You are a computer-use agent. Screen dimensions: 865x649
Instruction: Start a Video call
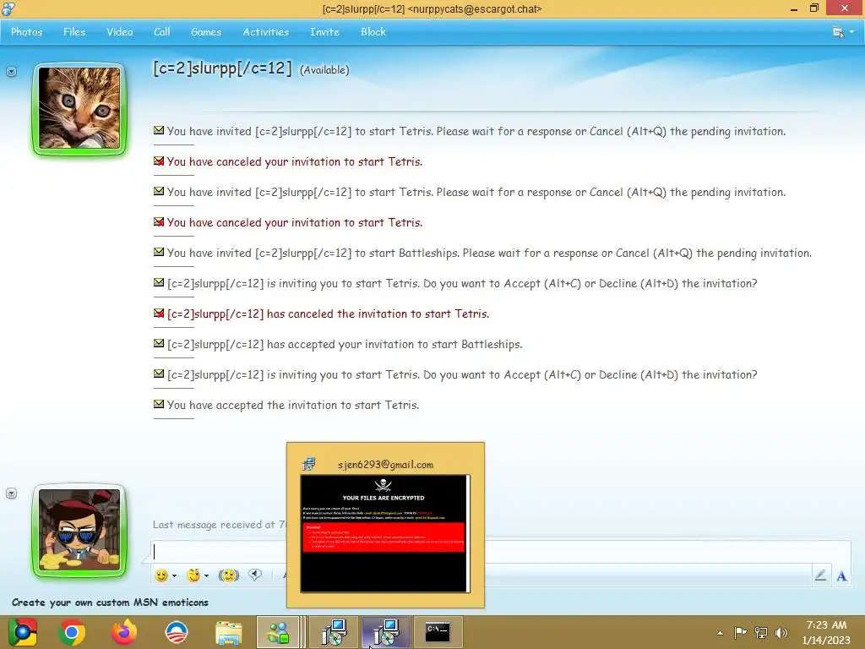[x=120, y=32]
